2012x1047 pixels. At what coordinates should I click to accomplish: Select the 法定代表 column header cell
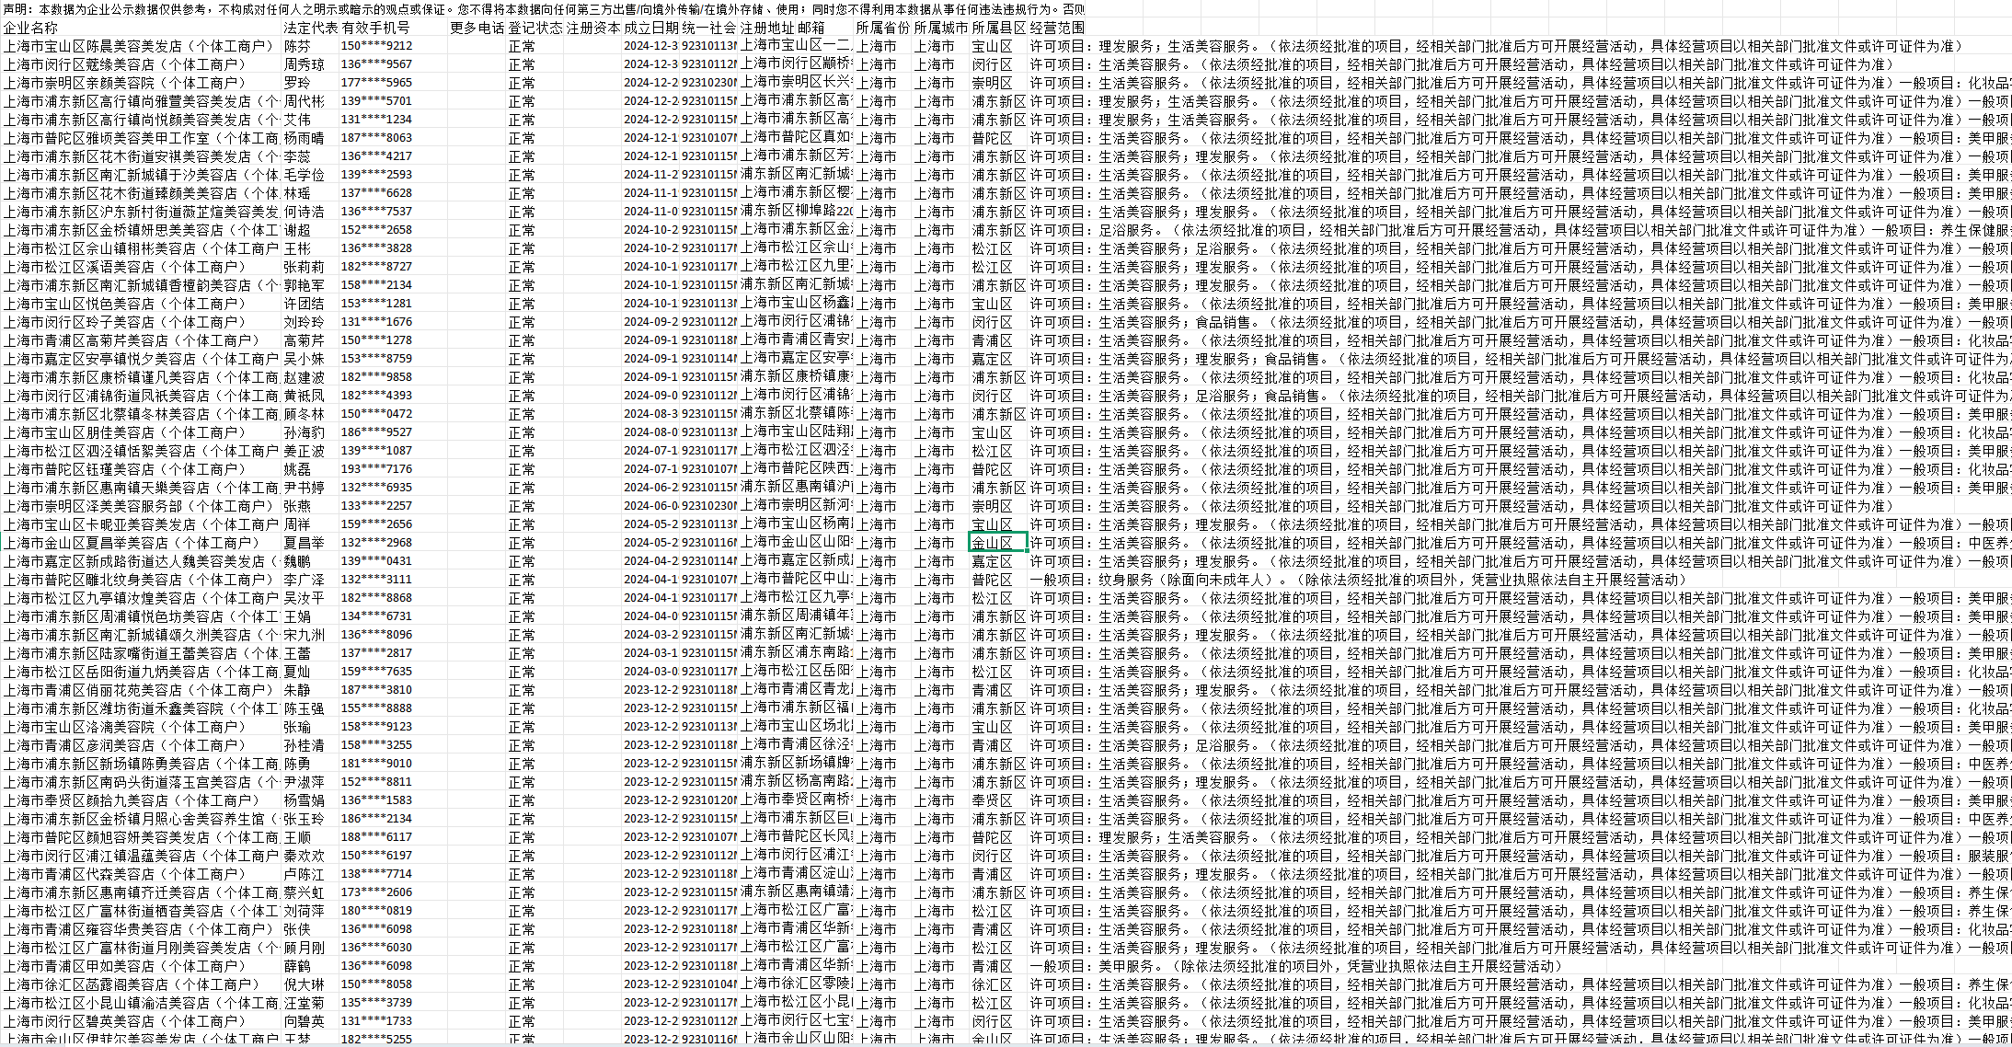tap(310, 28)
